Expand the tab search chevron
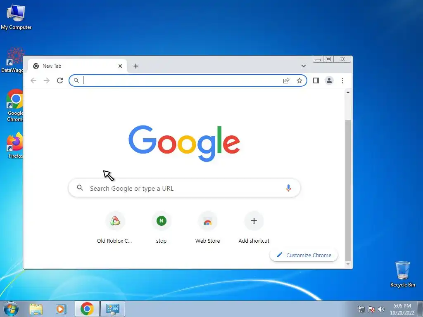This screenshot has height=317, width=423. 304,66
